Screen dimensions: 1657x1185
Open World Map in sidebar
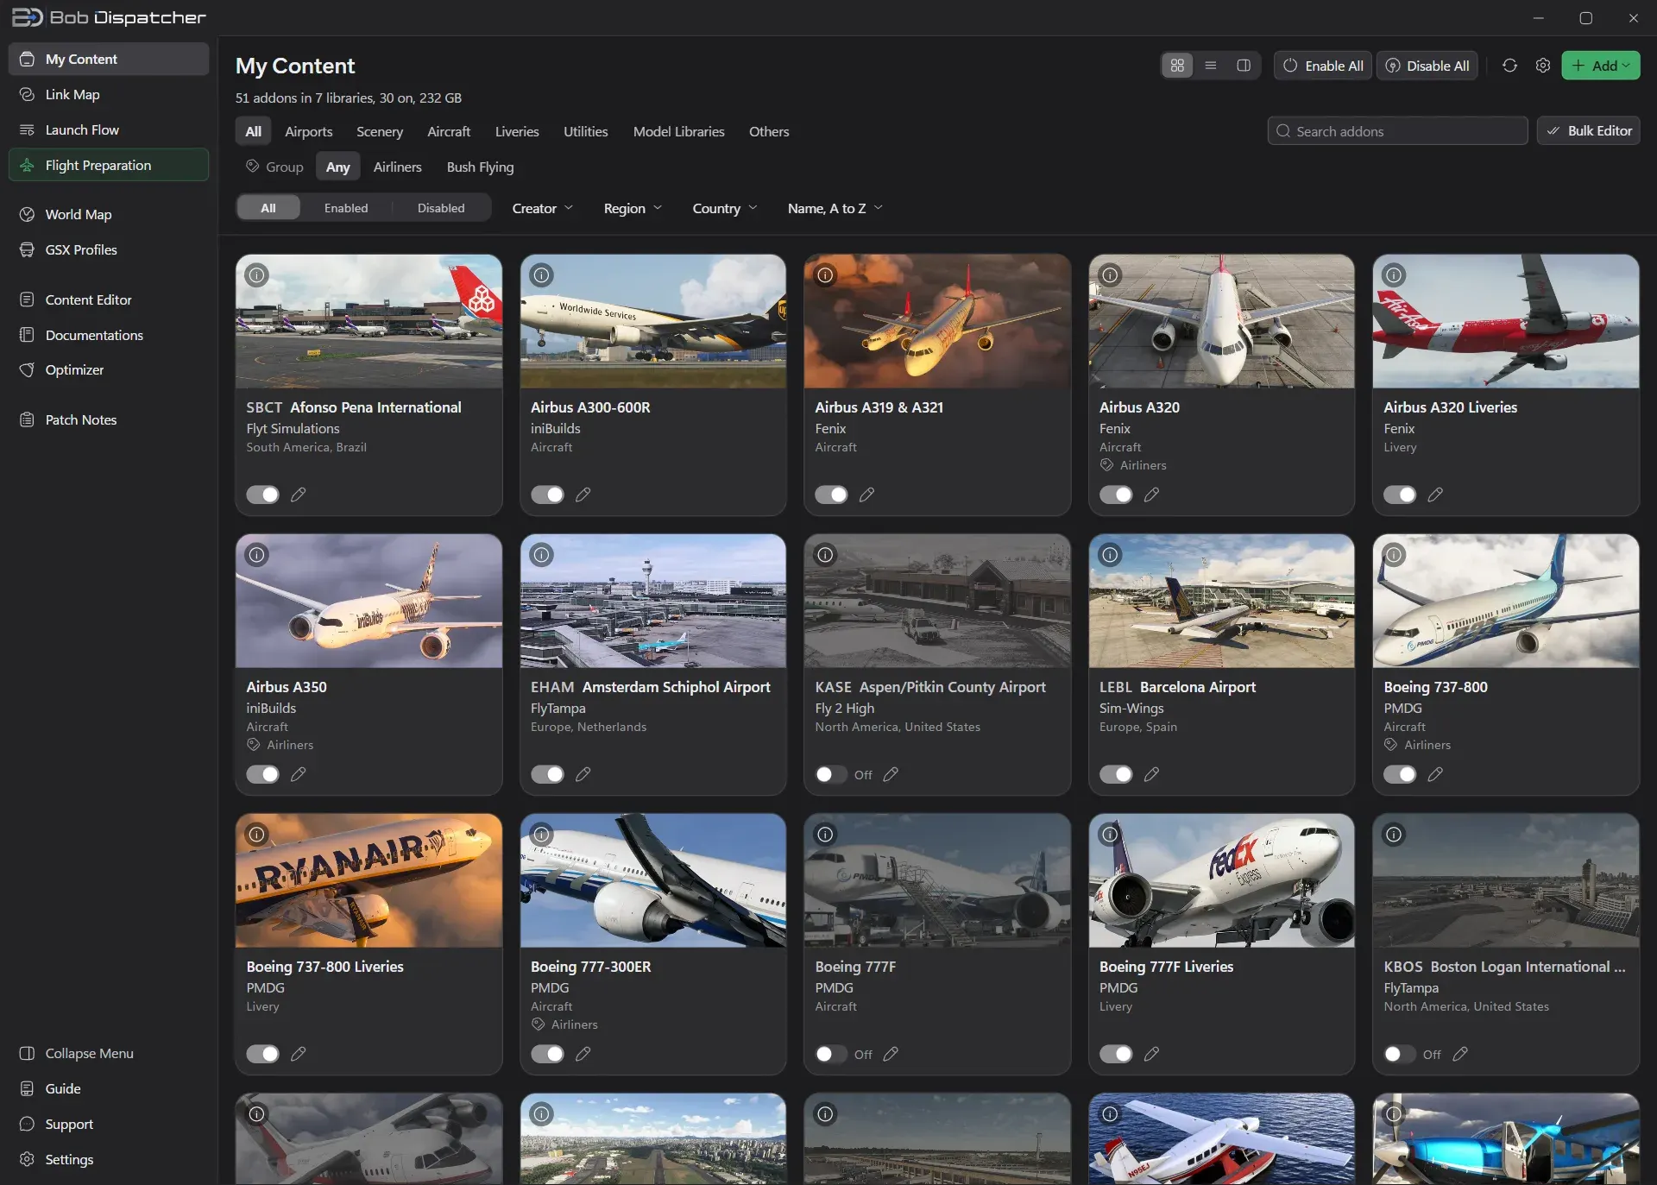tap(109, 214)
